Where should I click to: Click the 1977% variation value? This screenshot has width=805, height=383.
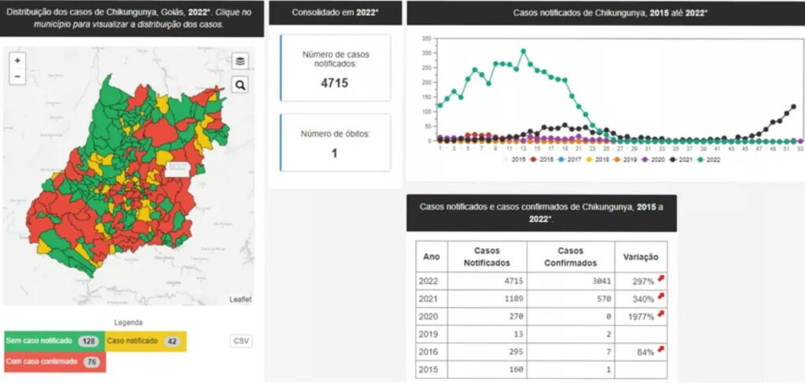641,317
